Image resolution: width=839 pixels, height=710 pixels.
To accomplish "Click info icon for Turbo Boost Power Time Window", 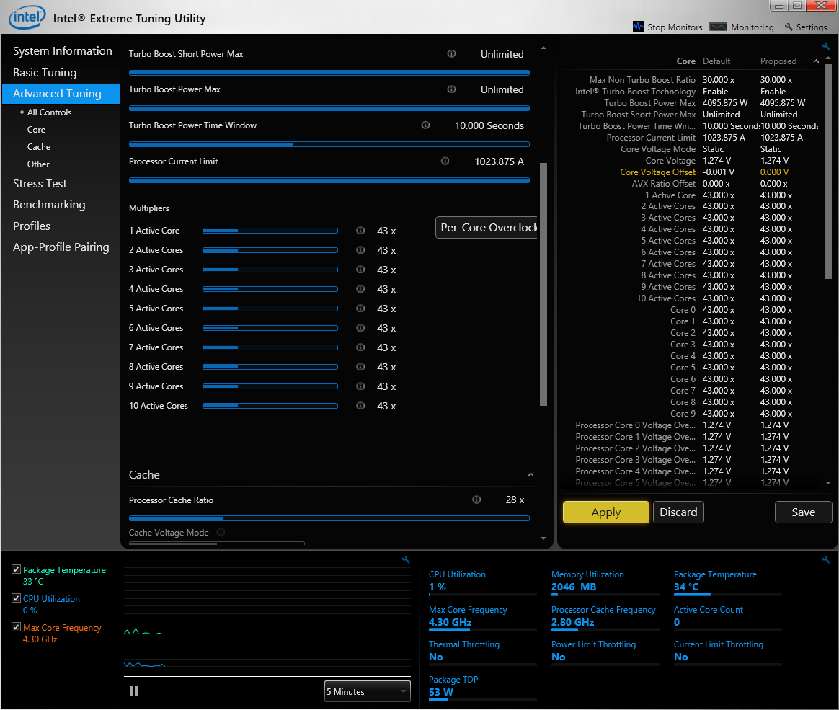I will 425,125.
